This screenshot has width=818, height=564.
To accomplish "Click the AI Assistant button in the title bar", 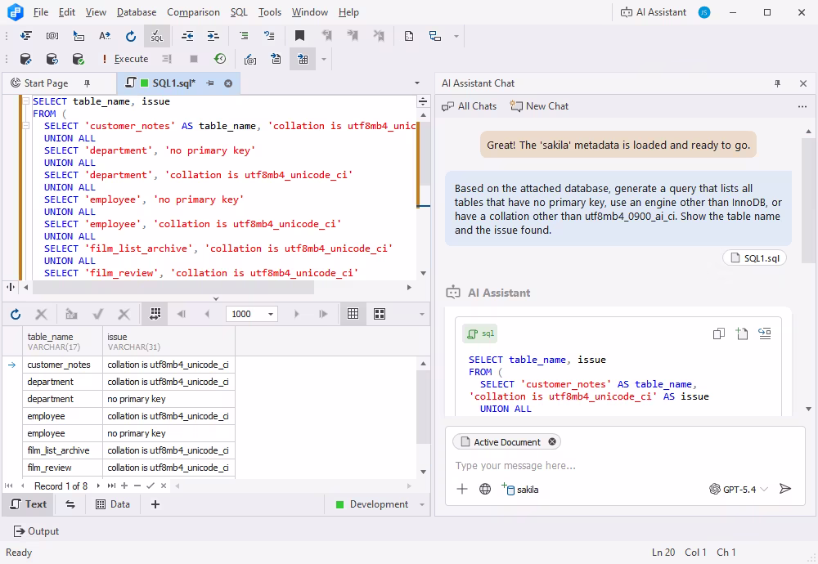I will [x=653, y=12].
